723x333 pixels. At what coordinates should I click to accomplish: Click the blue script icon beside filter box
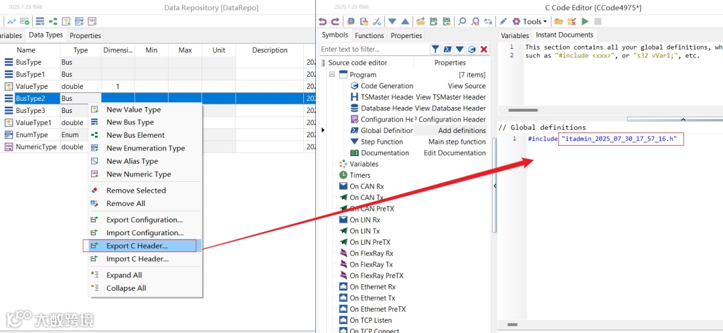tap(447, 49)
